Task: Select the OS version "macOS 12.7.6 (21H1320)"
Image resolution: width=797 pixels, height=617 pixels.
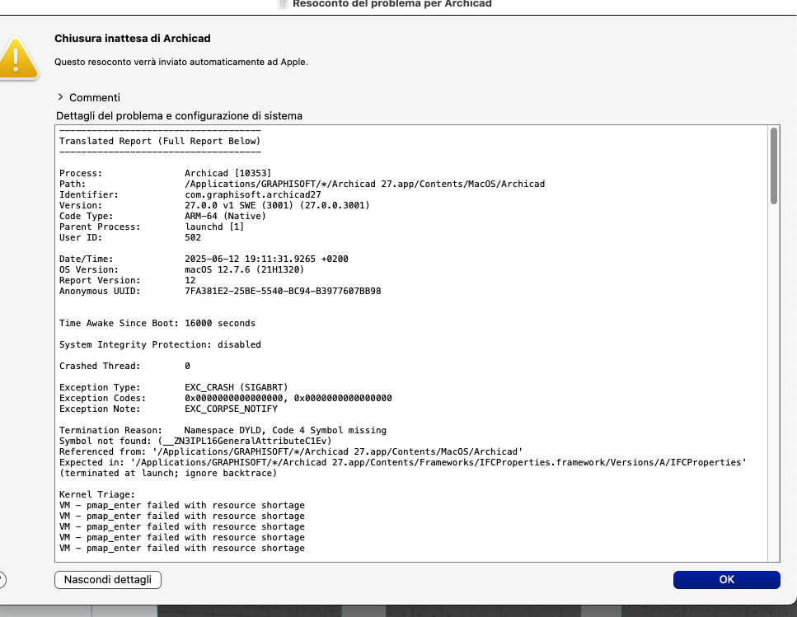Action: [x=244, y=269]
